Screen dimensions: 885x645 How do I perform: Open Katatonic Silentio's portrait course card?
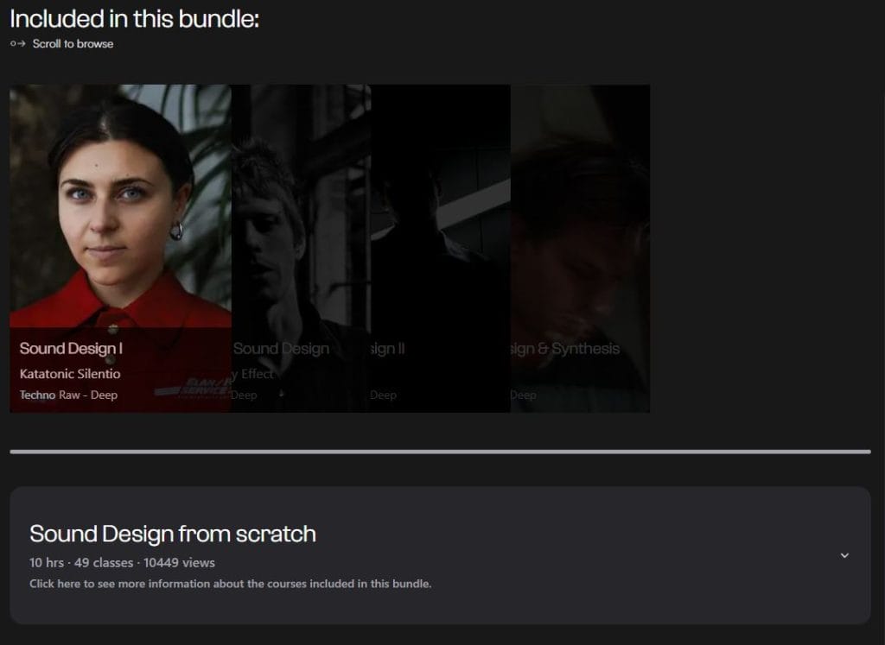click(x=120, y=248)
